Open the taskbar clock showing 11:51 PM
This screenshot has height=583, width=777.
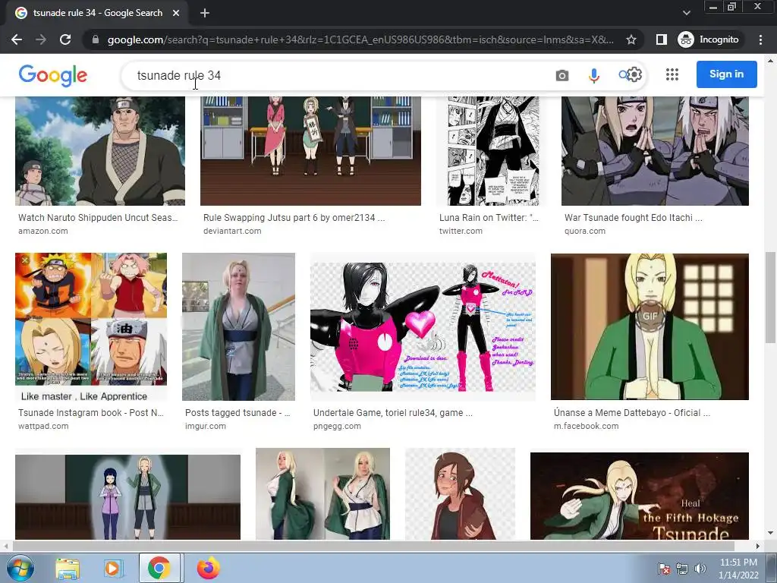(738, 569)
